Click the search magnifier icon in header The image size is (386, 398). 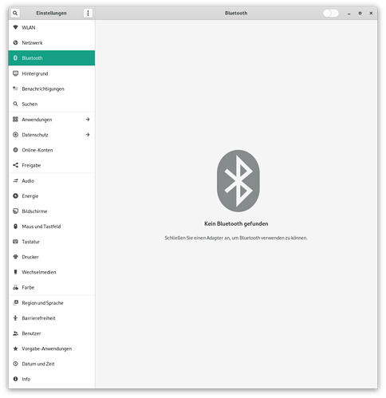pyautogui.click(x=15, y=13)
